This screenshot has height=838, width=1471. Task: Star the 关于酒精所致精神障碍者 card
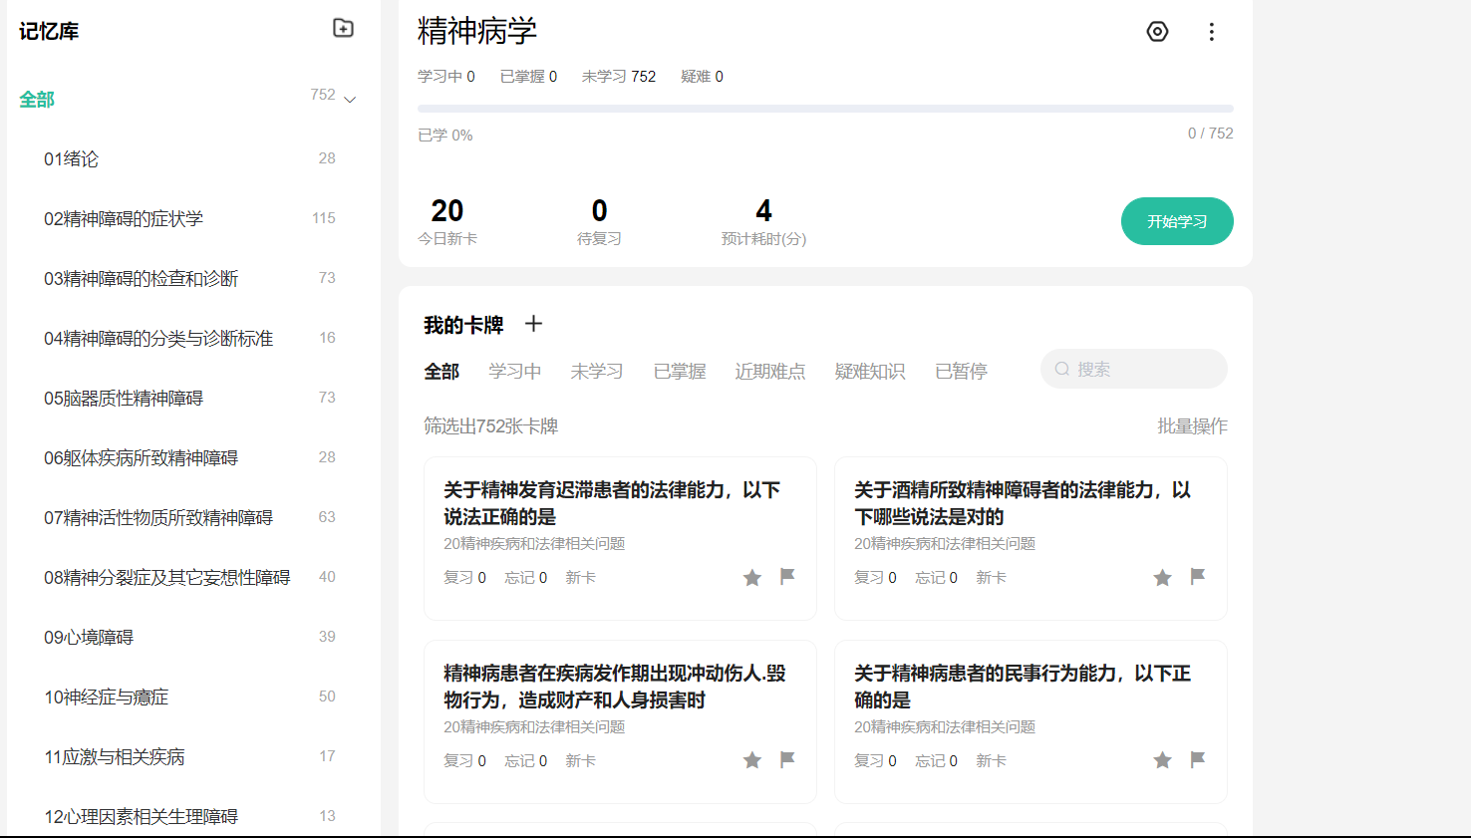coord(1163,578)
